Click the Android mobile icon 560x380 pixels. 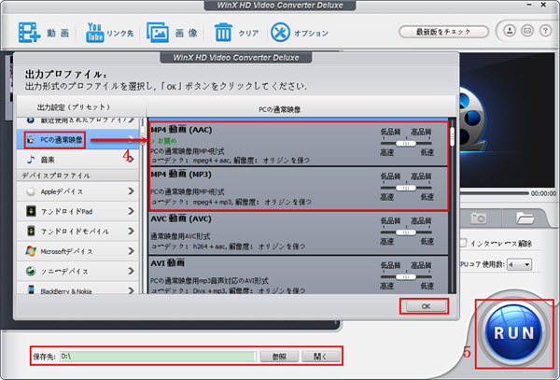point(31,231)
